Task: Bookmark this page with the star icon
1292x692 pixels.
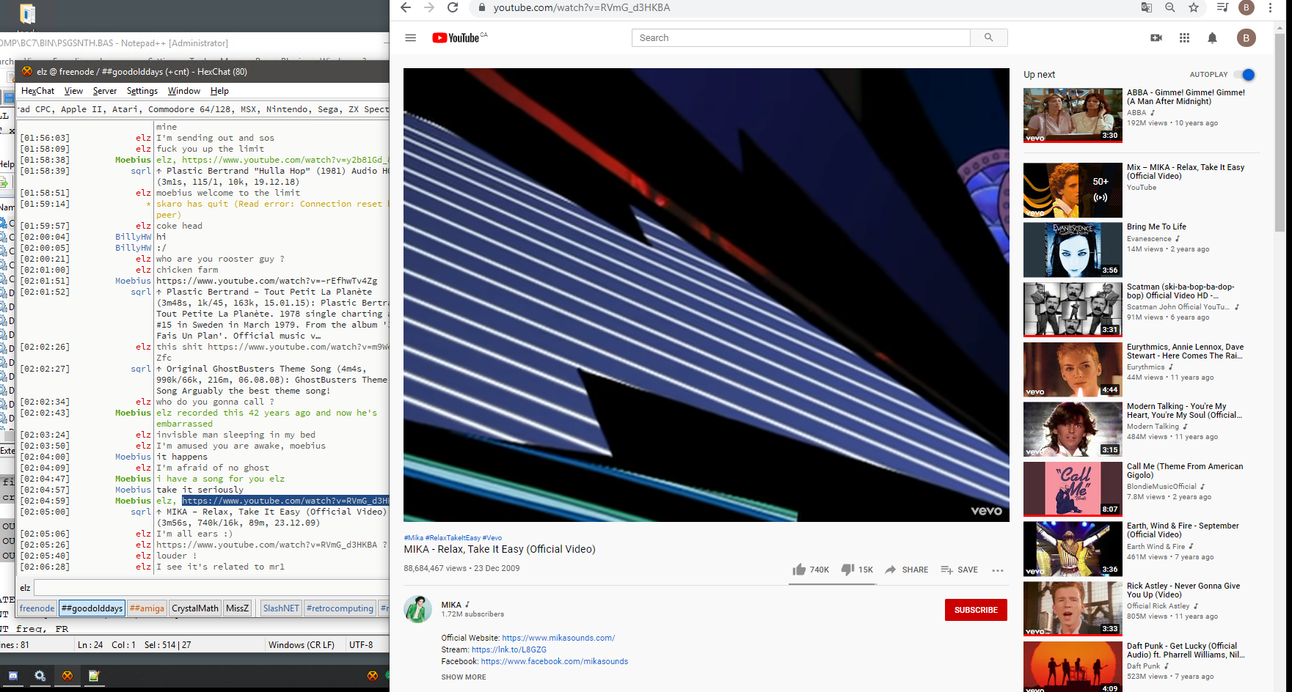Action: click(1194, 7)
